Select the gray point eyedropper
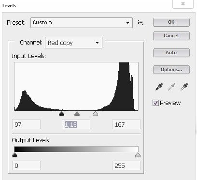The height and width of the screenshot is (180, 197). 171,87
